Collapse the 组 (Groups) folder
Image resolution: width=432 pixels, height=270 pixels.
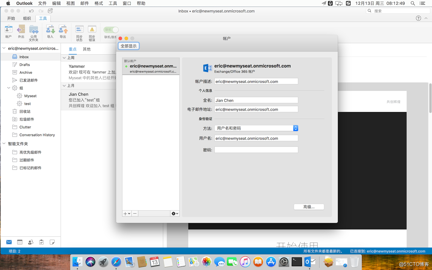(x=9, y=88)
